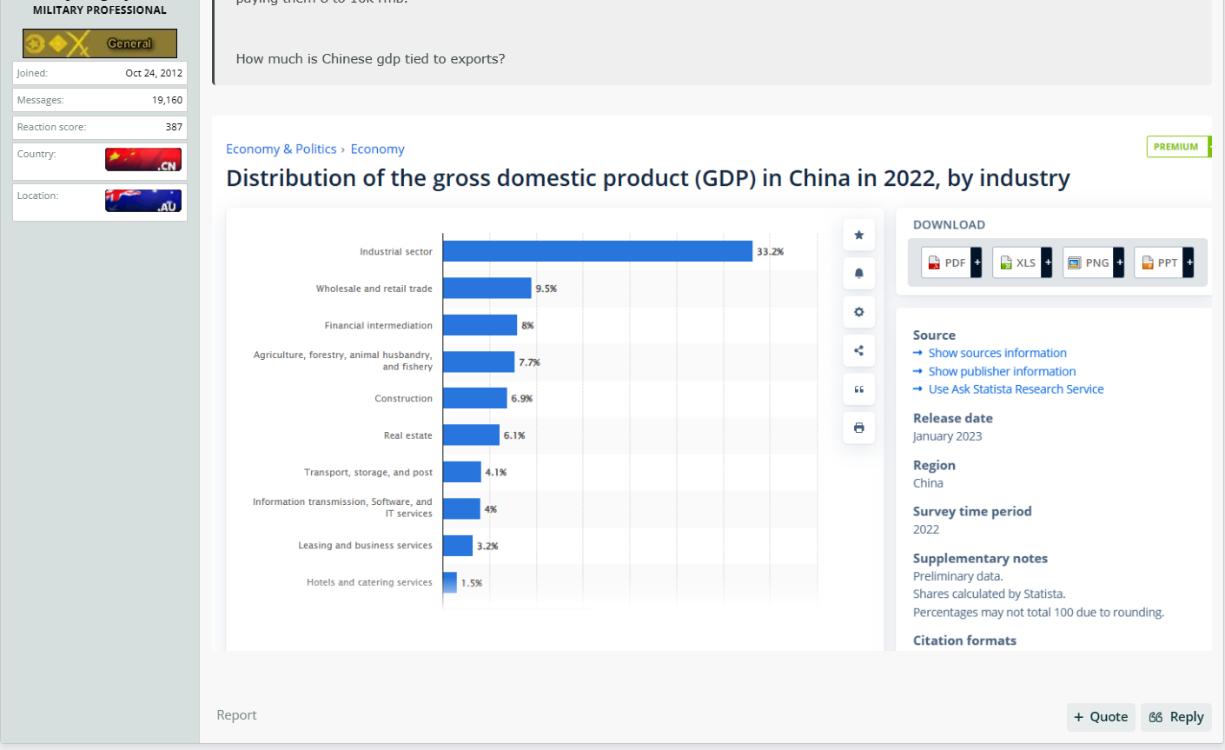1225x750 pixels.
Task: Click the Real estate 6.1% bar
Action: pyautogui.click(x=471, y=435)
